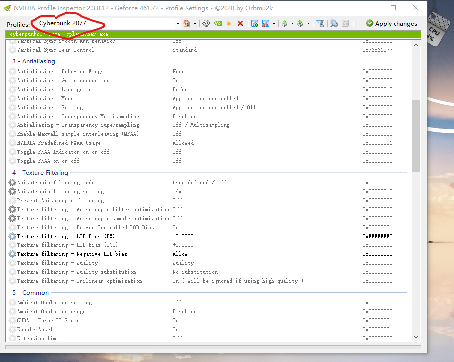The height and width of the screenshot is (362, 454).
Task: Click gear icon of Anisotropic sample optimization row
Action: [12, 218]
